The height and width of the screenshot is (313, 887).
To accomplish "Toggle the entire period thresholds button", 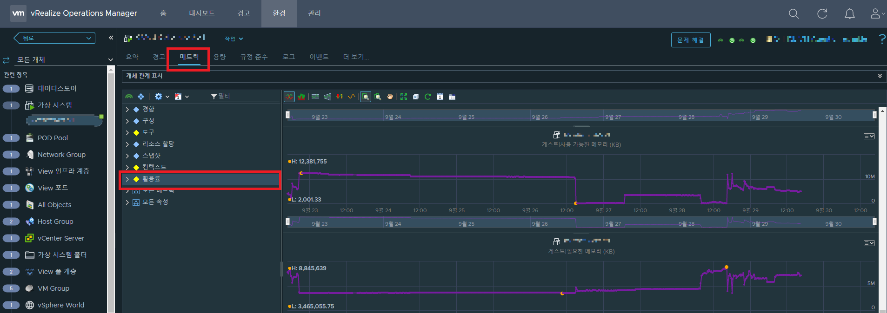I will tap(327, 97).
